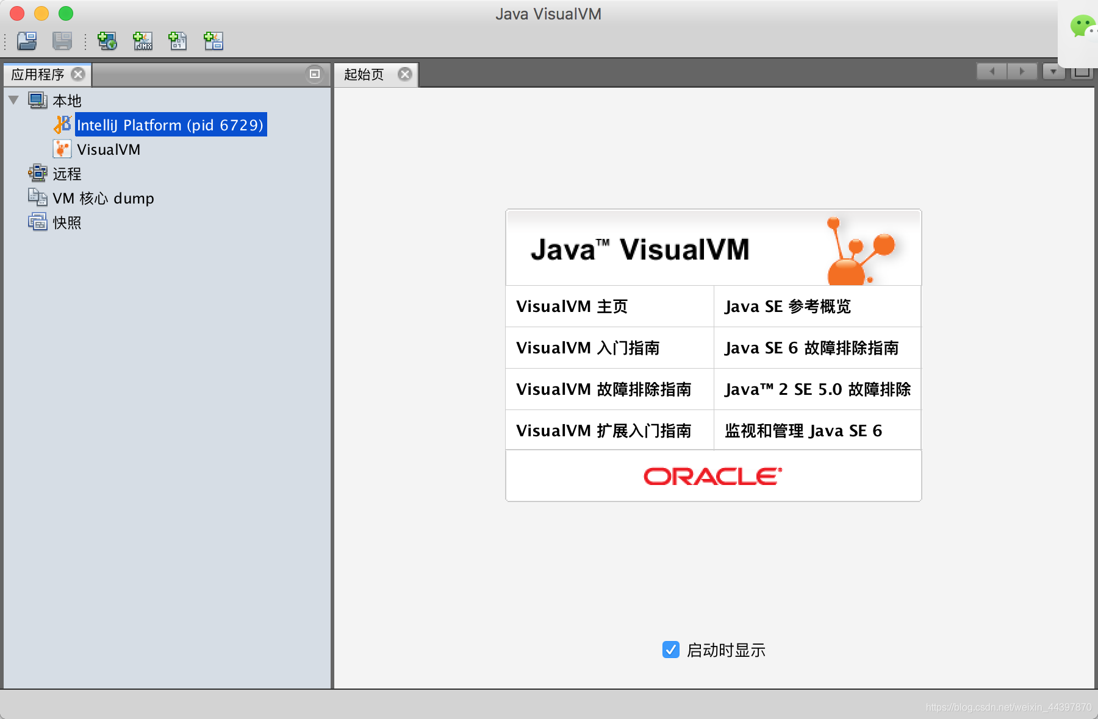The width and height of the screenshot is (1098, 719).
Task: Close the 应用程序 panel tab
Action: pyautogui.click(x=78, y=74)
